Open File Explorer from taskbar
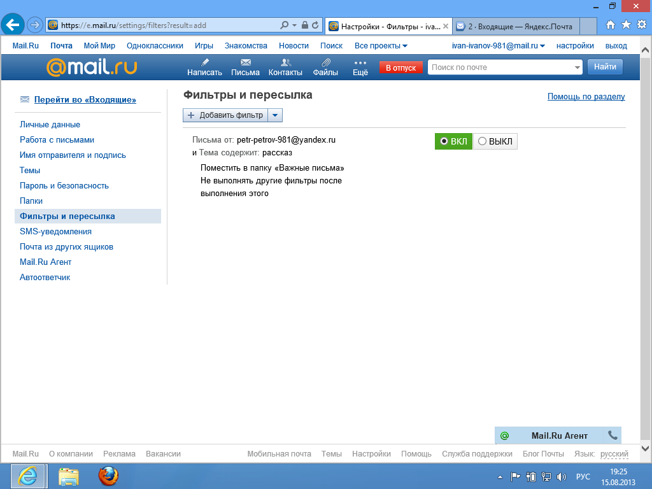Screen dimensions: 652x489 [69, 476]
